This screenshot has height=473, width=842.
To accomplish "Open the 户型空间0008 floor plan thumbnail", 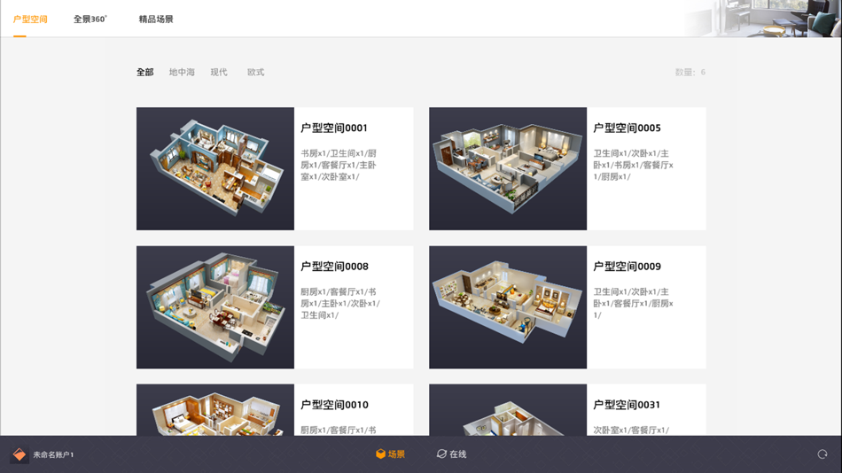I will [x=215, y=307].
